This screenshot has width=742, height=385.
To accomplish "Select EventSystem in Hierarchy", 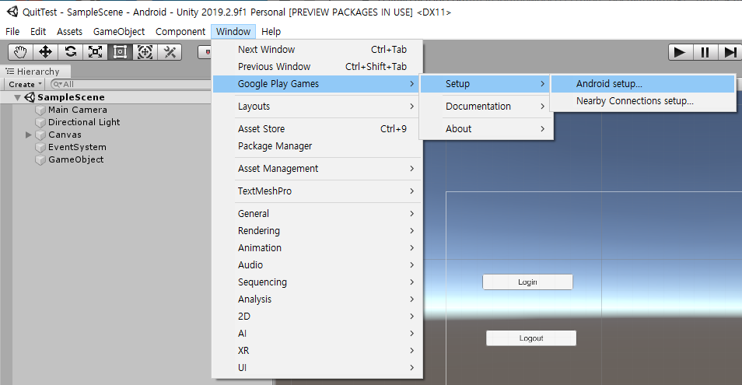I will pos(77,147).
